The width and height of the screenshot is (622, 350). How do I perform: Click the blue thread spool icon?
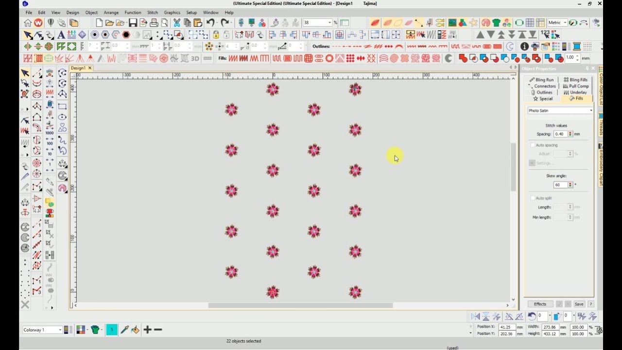577,47
